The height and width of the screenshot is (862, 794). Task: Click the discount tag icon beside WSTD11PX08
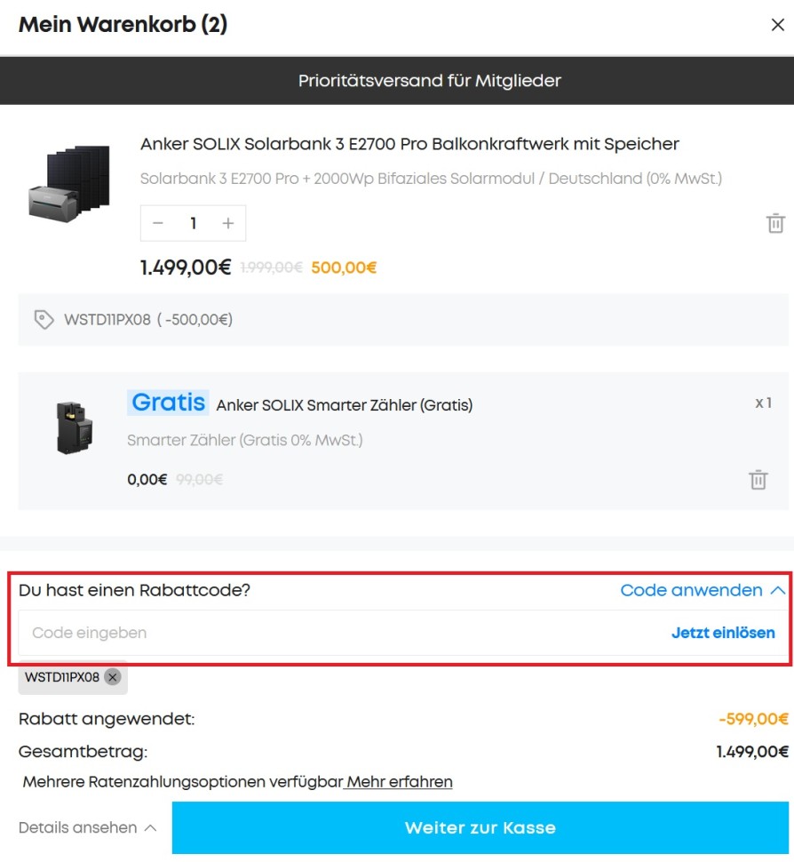44,319
